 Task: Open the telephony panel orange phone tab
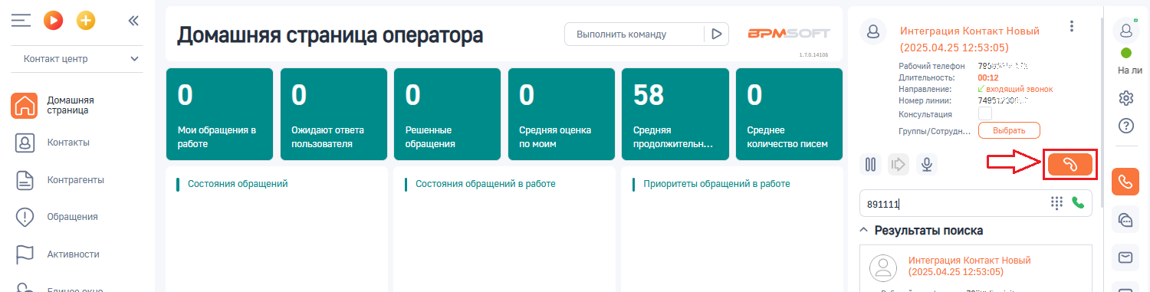tap(1126, 182)
